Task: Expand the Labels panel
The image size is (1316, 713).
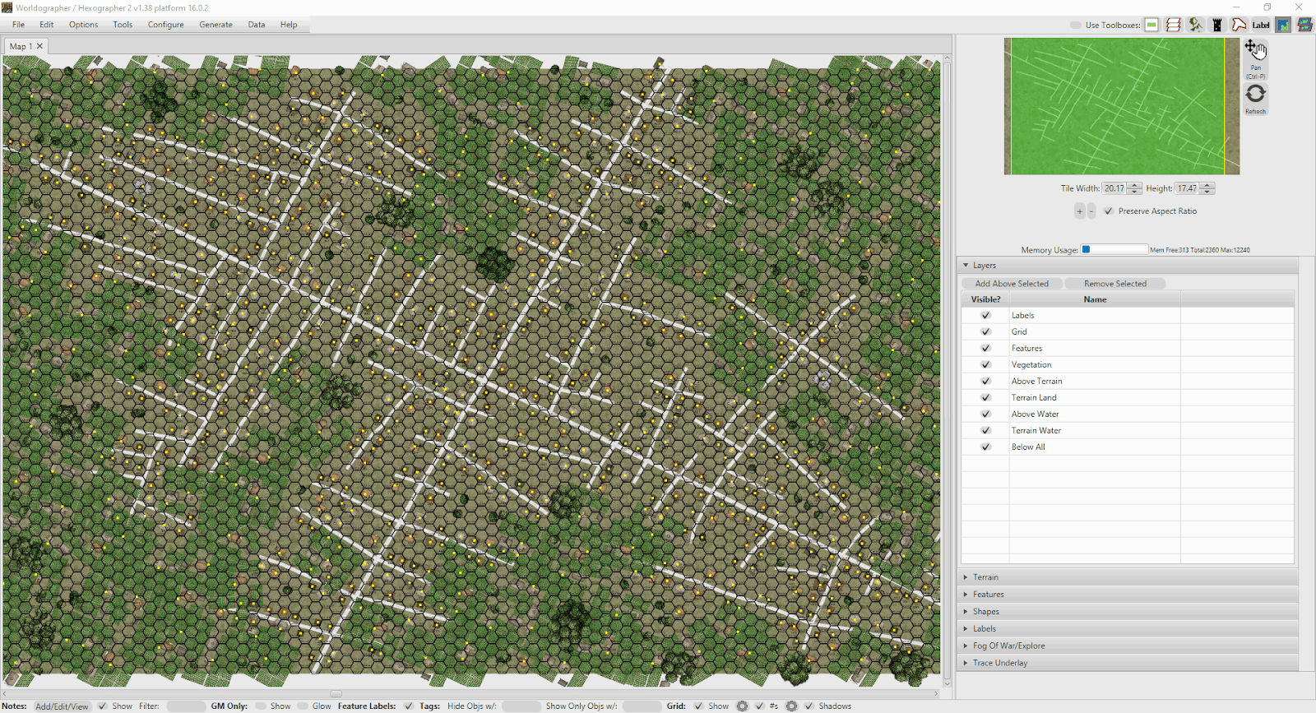Action: click(x=1128, y=628)
